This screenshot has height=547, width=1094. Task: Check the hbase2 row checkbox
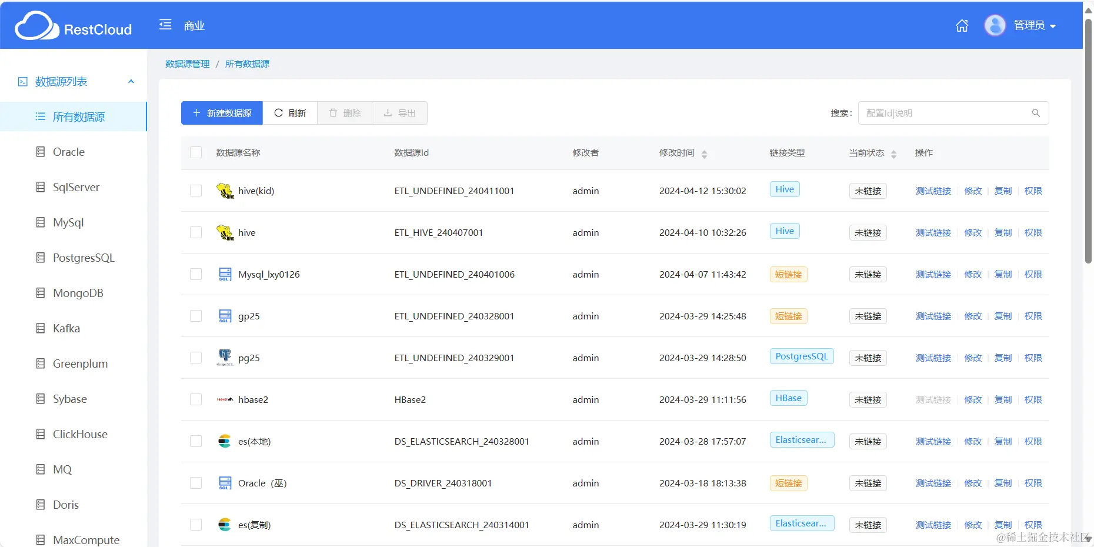click(196, 399)
